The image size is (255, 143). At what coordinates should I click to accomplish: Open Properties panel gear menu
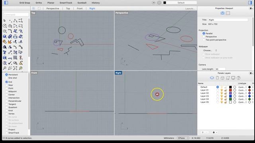pyautogui.click(x=251, y=8)
